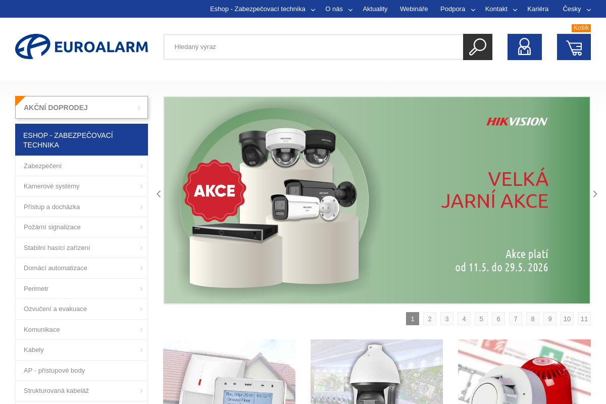Go to banner slide 2
The width and height of the screenshot is (606, 404).
click(430, 319)
